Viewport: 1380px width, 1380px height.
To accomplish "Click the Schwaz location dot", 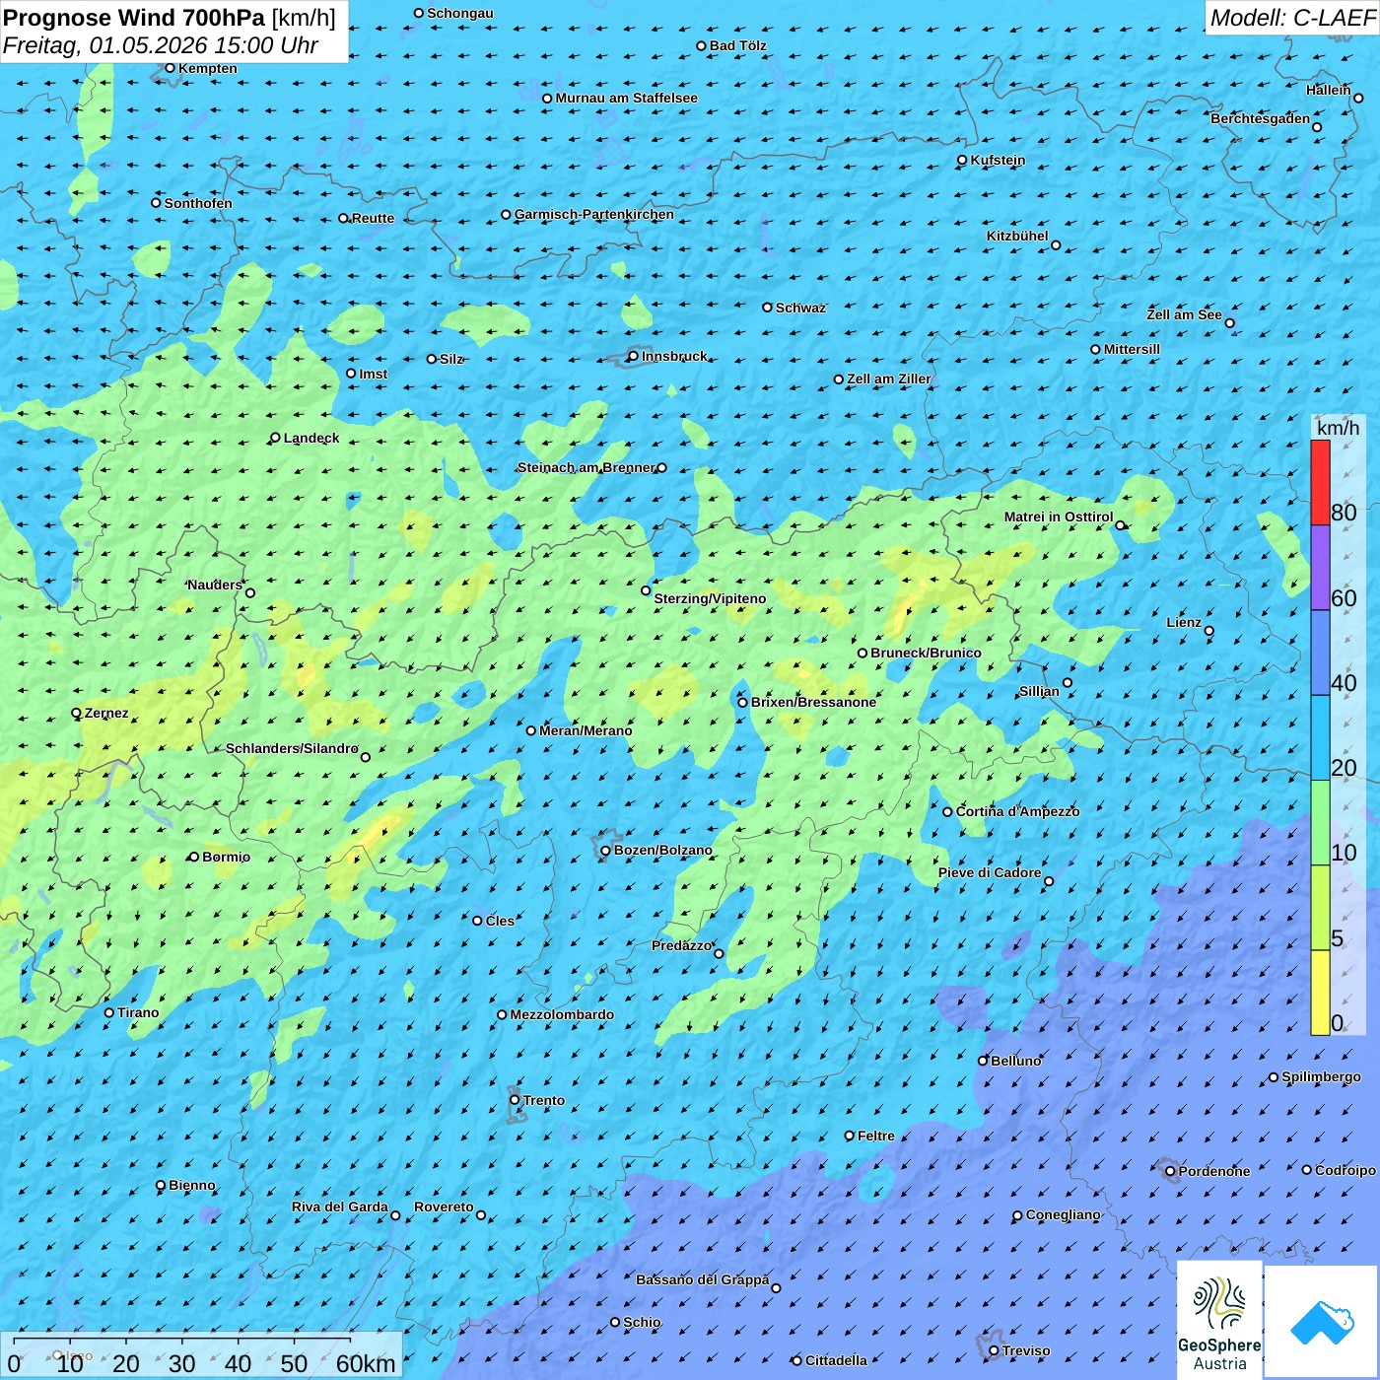I will click(768, 308).
